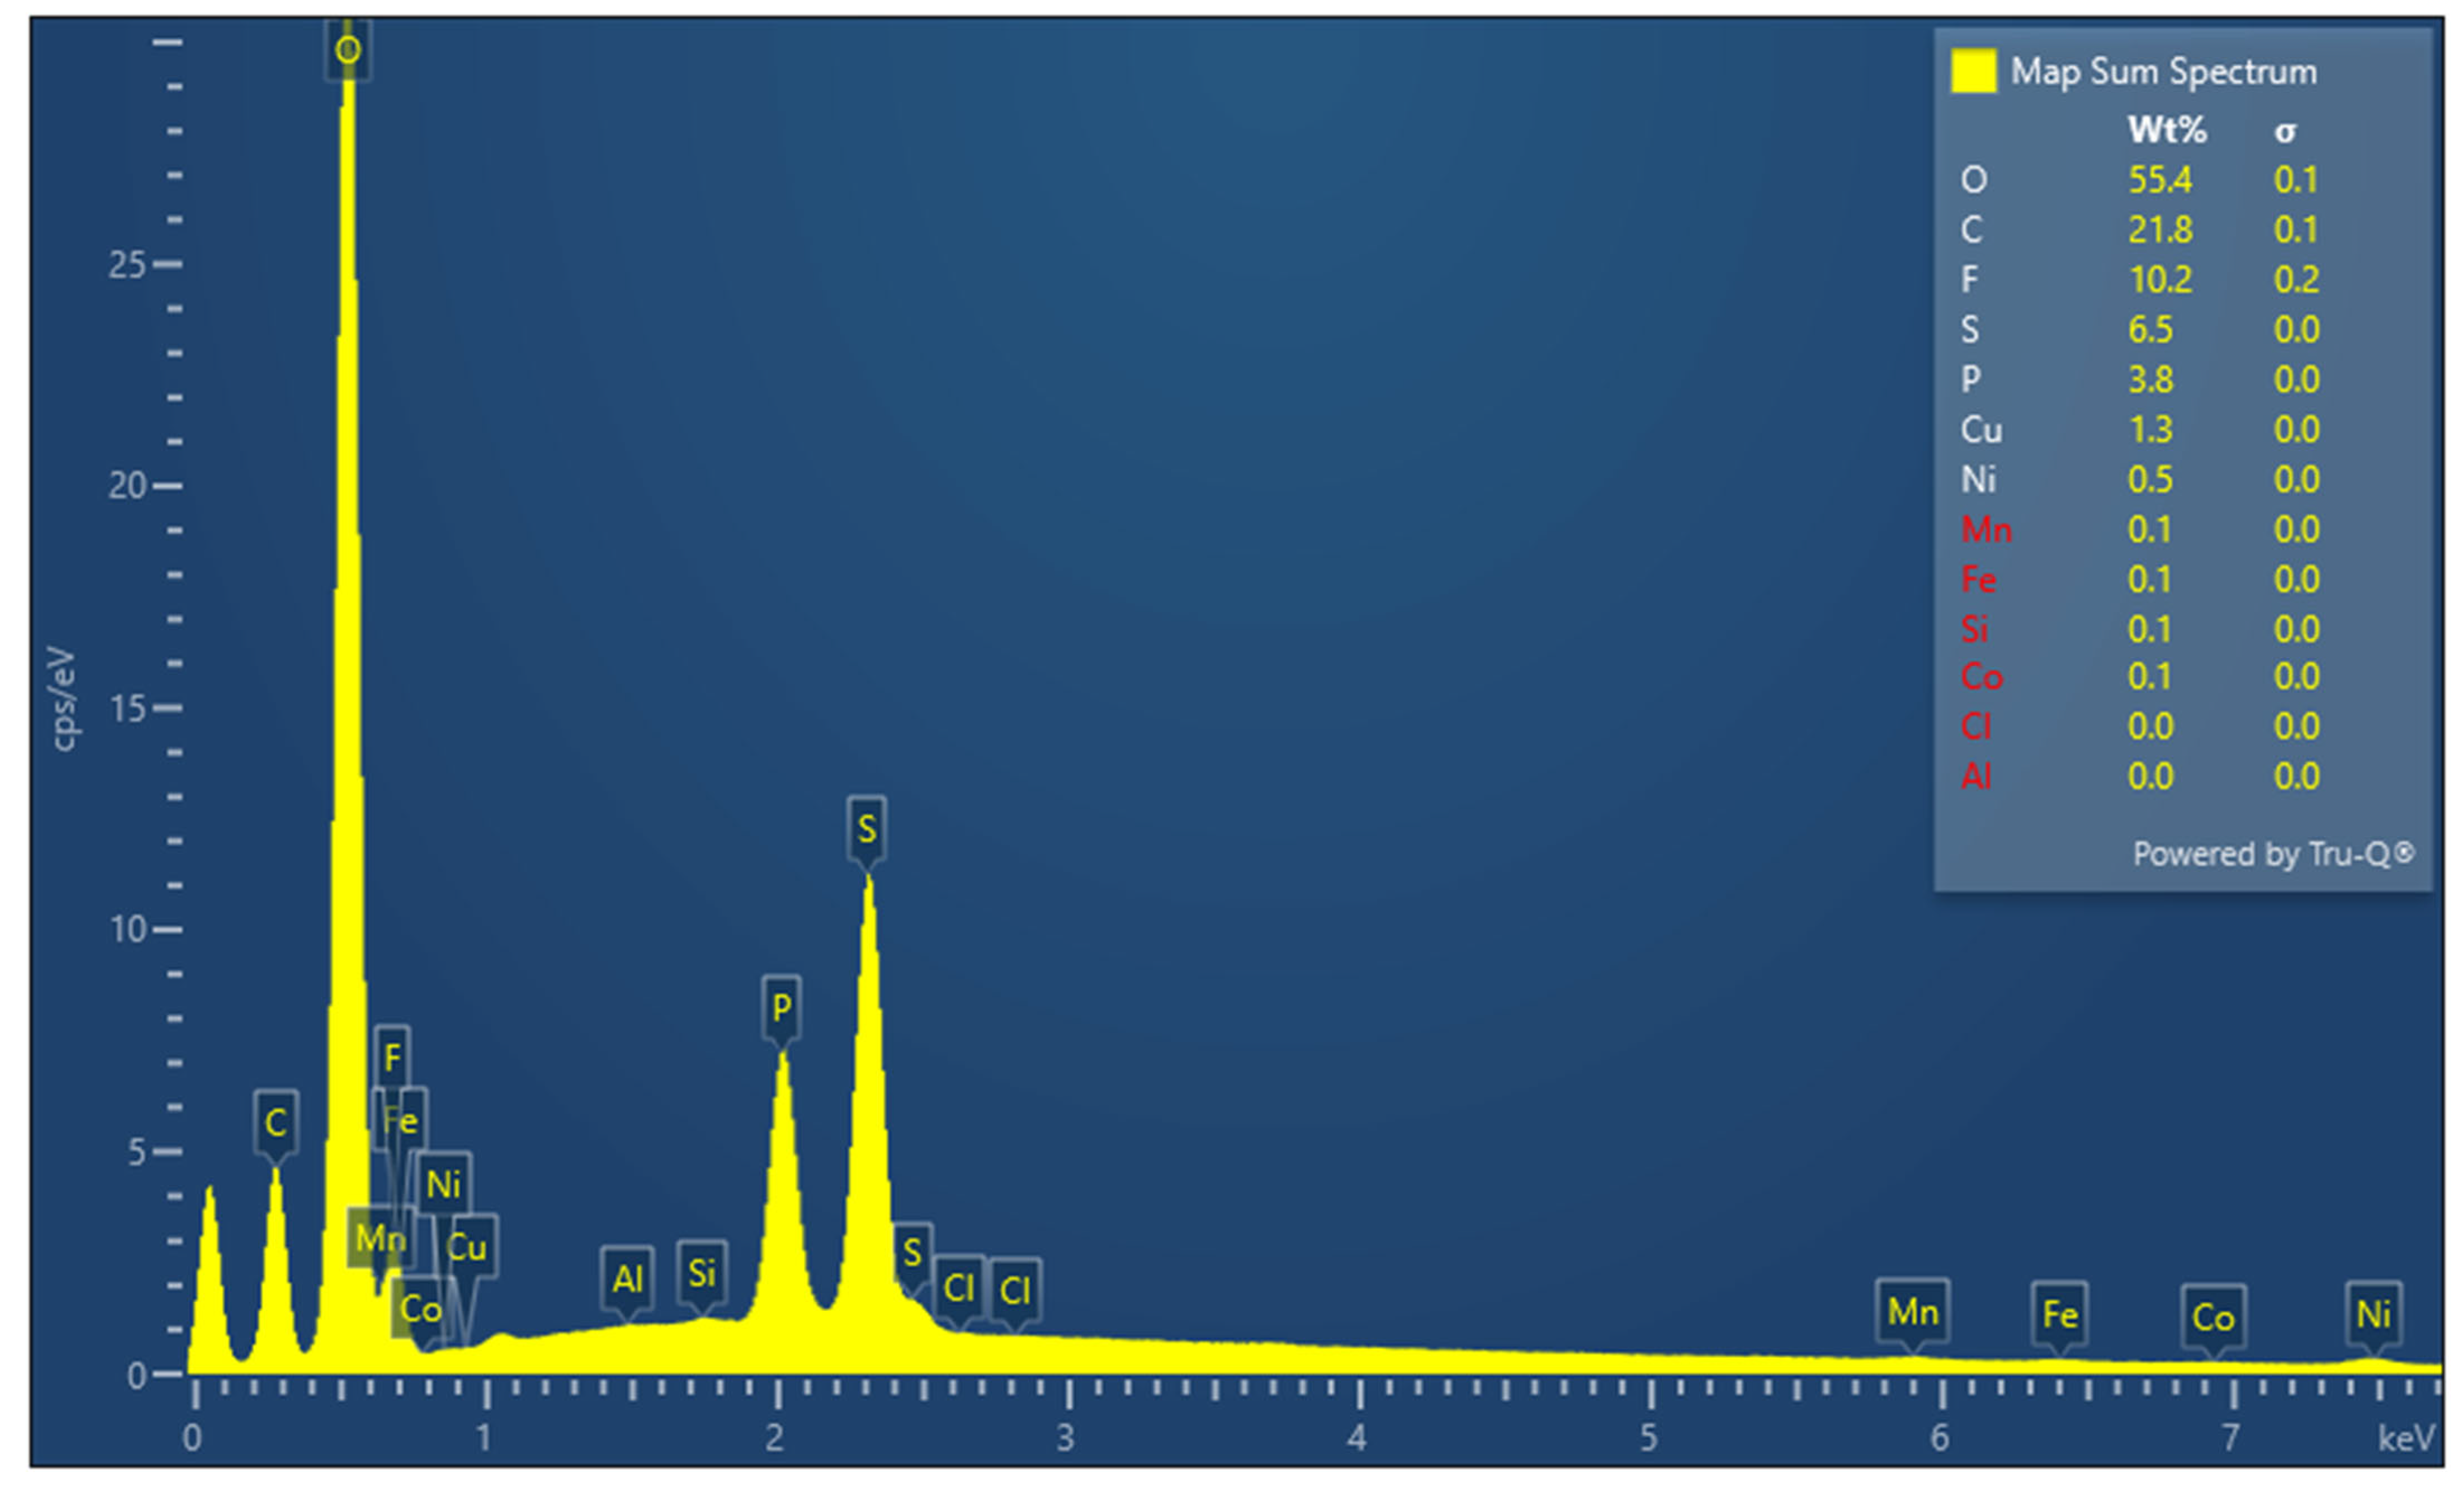2464x1497 pixels.
Task: Click the Al peak label marker
Action: click(x=627, y=1278)
